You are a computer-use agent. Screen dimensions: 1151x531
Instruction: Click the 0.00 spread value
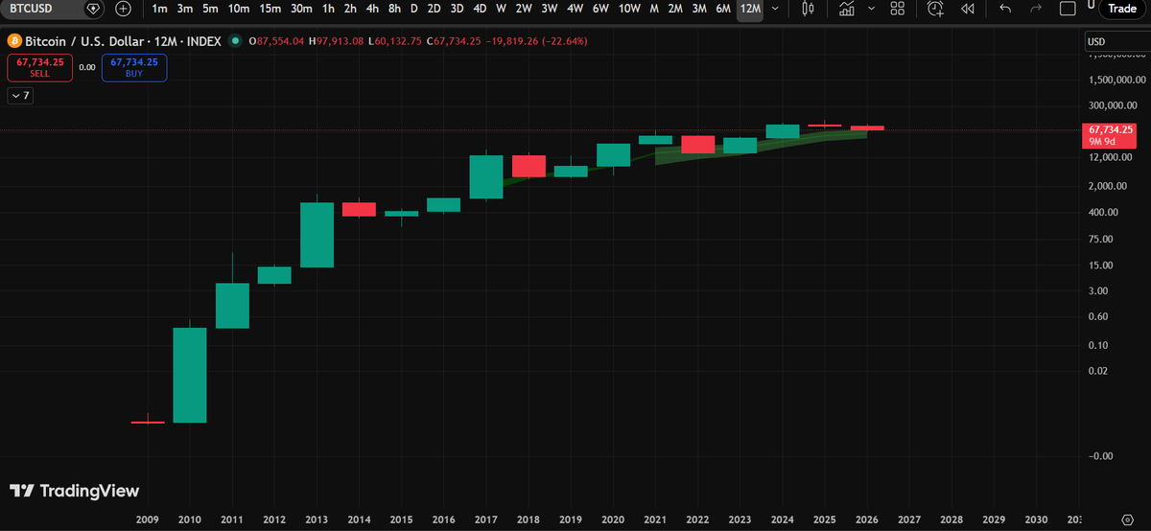[87, 67]
